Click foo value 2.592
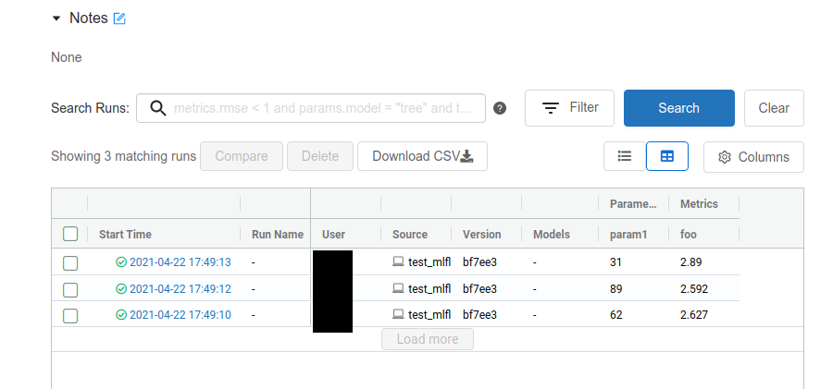 pyautogui.click(x=694, y=288)
